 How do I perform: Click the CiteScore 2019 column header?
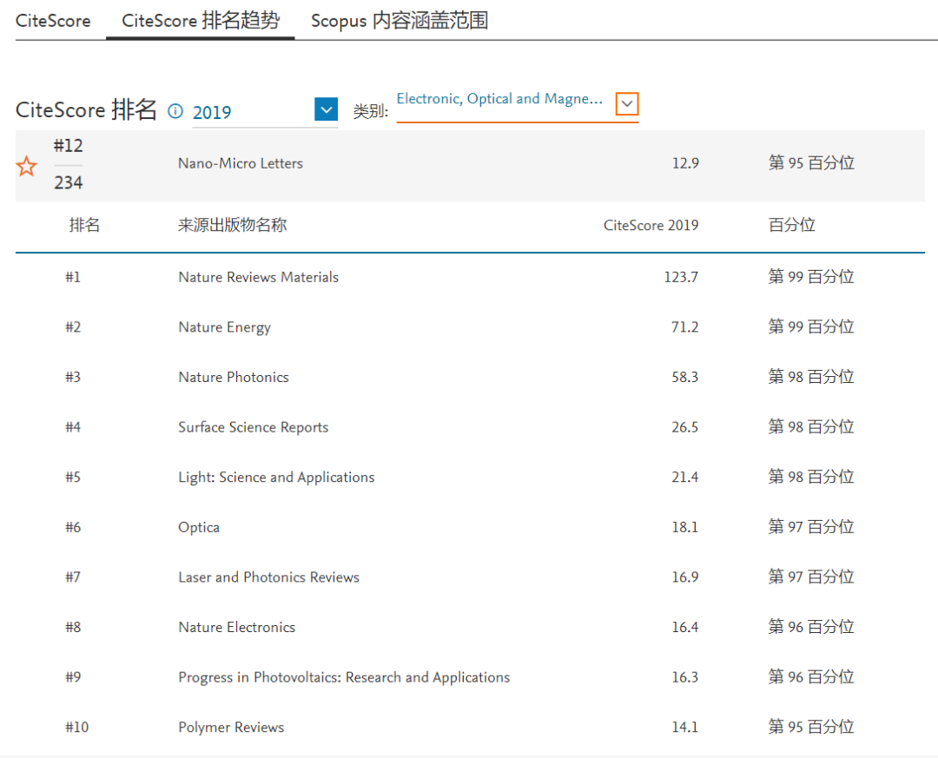coord(651,226)
